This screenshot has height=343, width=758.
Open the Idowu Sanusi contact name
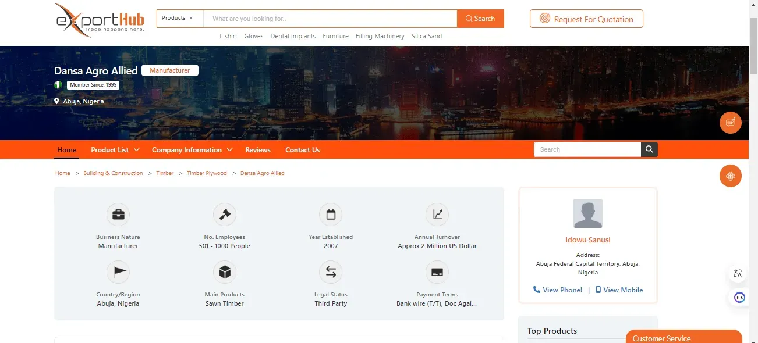coord(588,240)
